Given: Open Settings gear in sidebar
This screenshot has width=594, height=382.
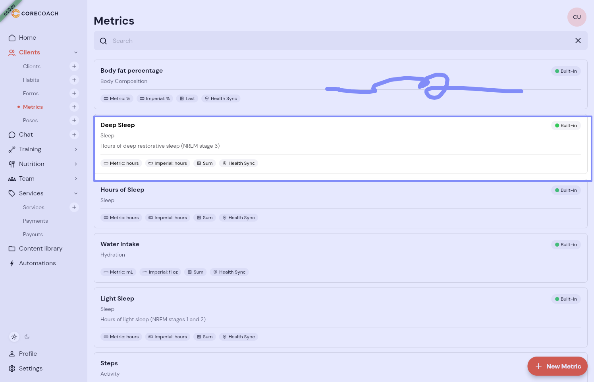Looking at the screenshot, I should click(12, 368).
